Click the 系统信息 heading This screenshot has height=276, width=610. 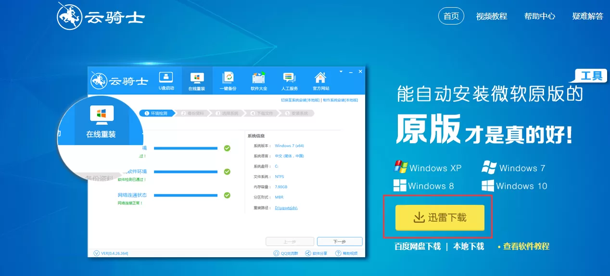(x=256, y=136)
